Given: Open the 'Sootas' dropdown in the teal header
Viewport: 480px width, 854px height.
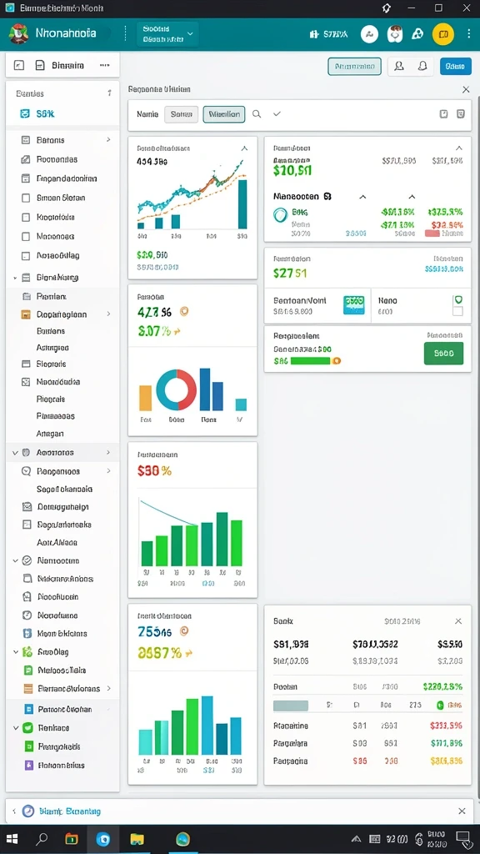Looking at the screenshot, I should [167, 33].
